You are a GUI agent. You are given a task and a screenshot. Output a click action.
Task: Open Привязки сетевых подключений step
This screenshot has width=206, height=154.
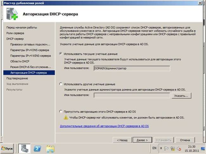(30, 45)
